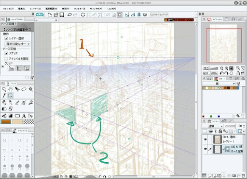This screenshot has width=247, height=179.
Task: Open the 選択可能なオ… dropdown
Action: tap(17, 44)
